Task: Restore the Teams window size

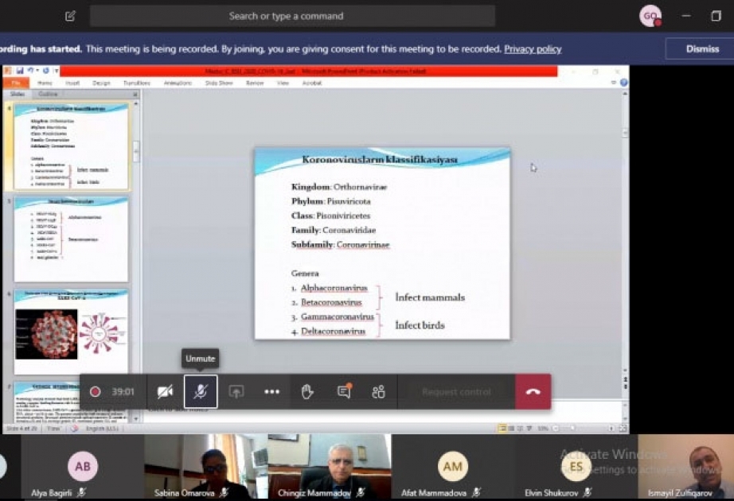Action: pos(716,16)
